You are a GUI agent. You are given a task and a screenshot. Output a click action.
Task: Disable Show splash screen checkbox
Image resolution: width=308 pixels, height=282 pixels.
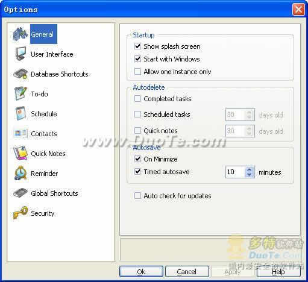coord(137,46)
